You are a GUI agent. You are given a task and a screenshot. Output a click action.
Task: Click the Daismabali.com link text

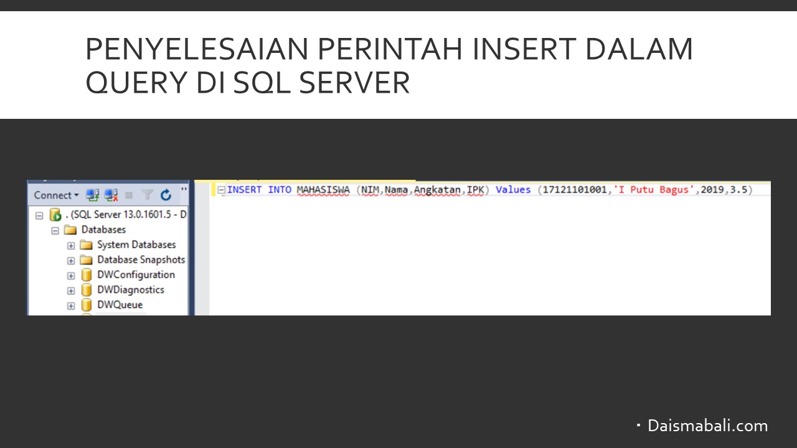[x=707, y=426]
